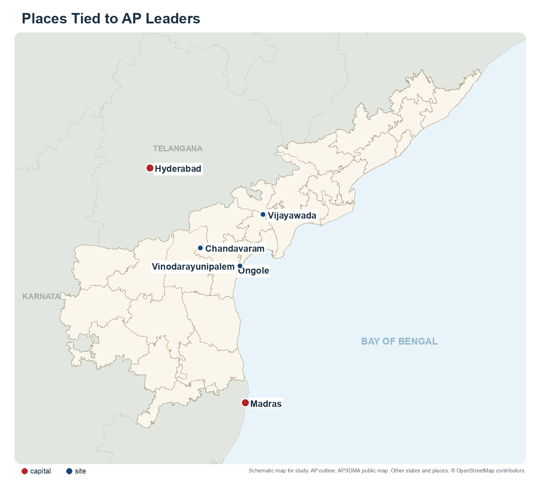540x489 pixels.
Task: Click the Ongole map label
Action: click(x=253, y=271)
